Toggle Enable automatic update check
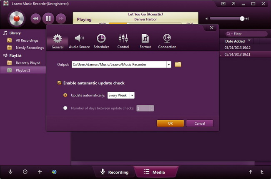Viewport: 271px width, 179px height. pos(59,83)
